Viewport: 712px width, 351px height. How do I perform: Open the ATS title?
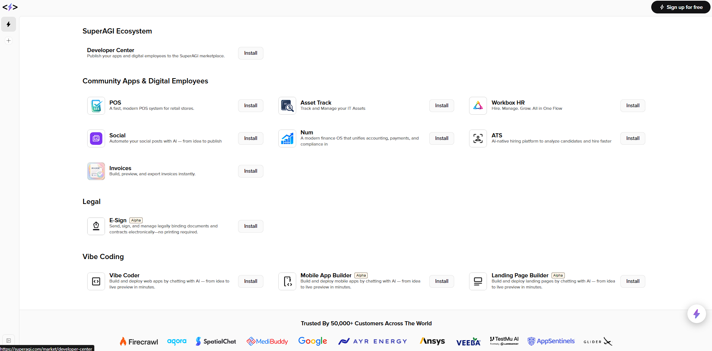tap(497, 135)
